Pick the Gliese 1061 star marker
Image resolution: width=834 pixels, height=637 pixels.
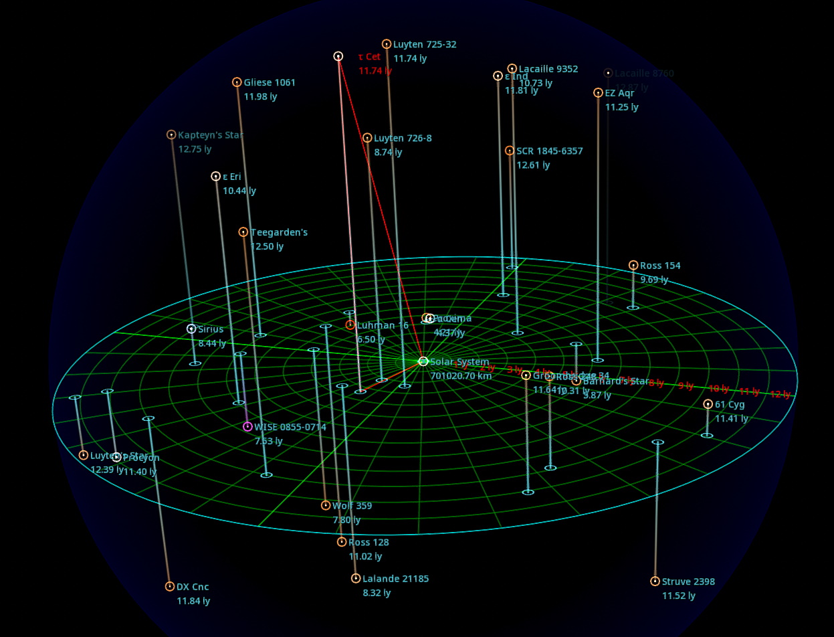pyautogui.click(x=237, y=82)
